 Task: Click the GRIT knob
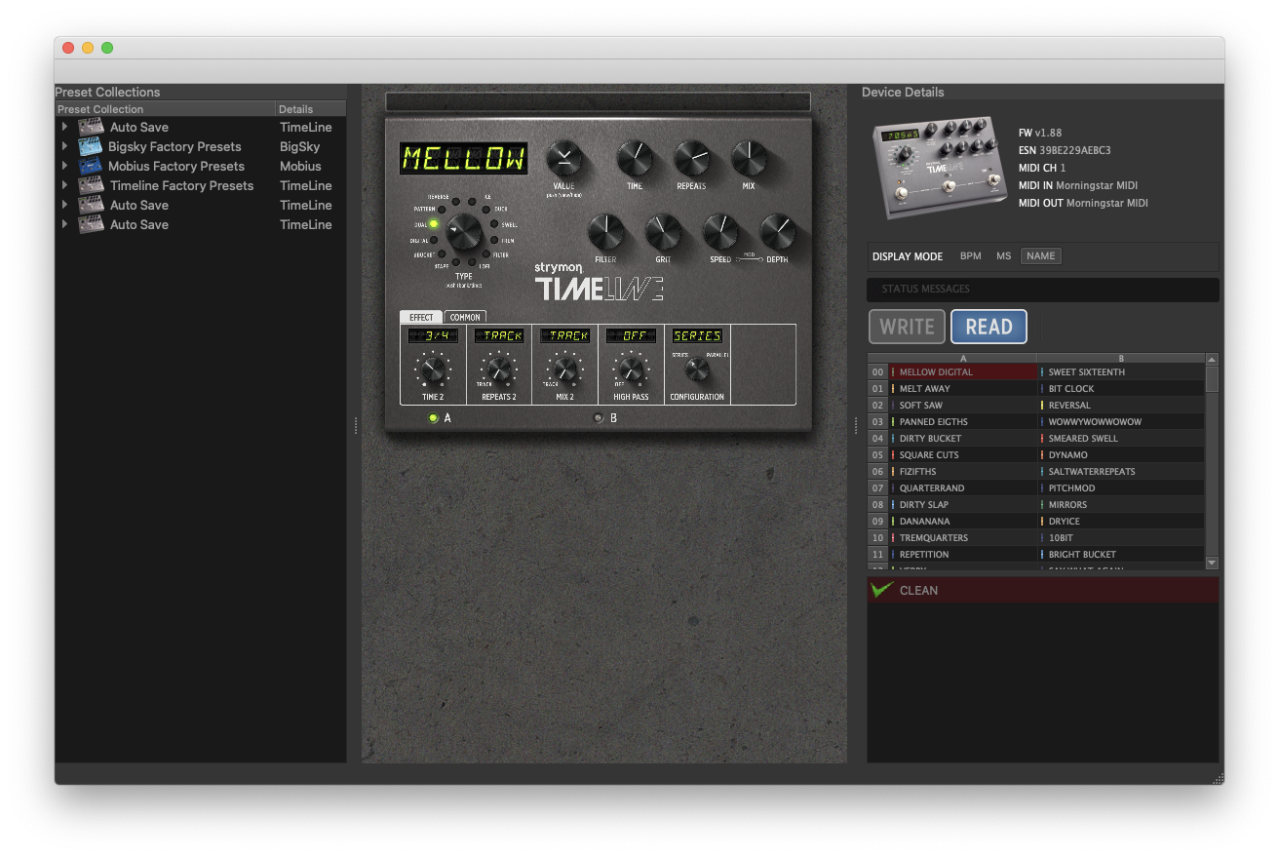[663, 232]
